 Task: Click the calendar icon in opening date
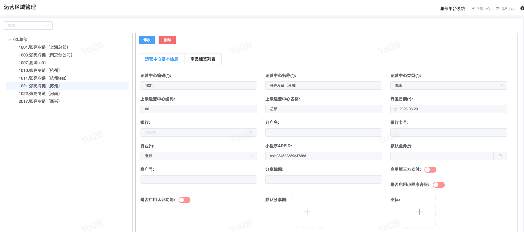coord(395,109)
